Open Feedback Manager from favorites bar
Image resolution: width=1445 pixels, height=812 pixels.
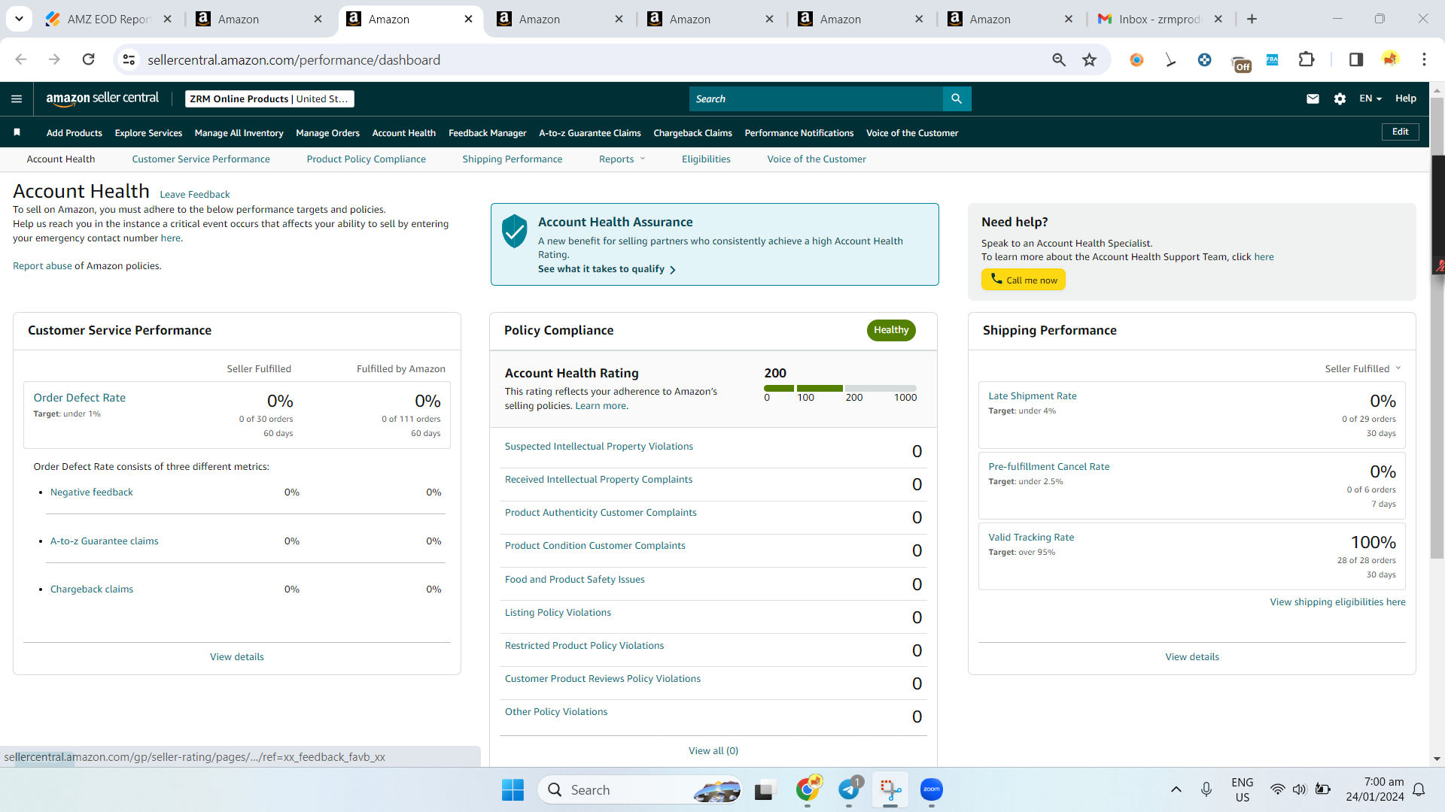(487, 132)
